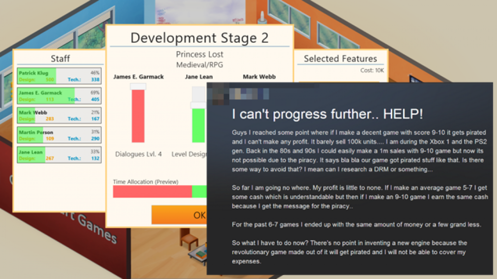Screen dimensions: 497x279
Task: Click the Princess Lost game title
Action: coord(200,55)
